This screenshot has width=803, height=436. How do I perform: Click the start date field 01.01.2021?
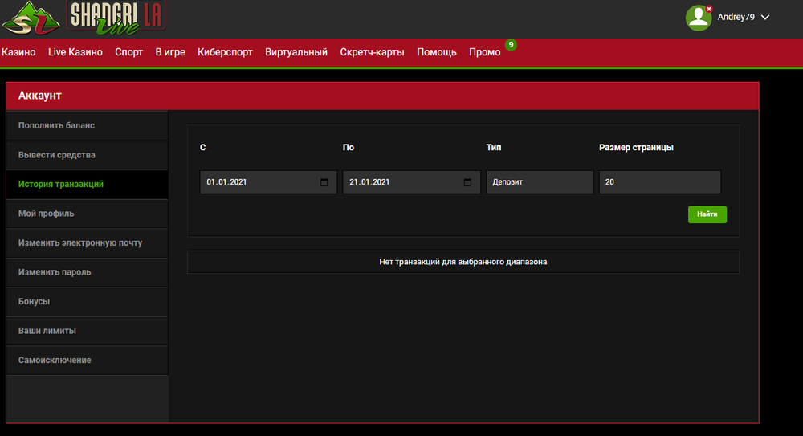(x=257, y=182)
